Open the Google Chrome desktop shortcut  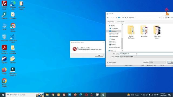point(4,82)
